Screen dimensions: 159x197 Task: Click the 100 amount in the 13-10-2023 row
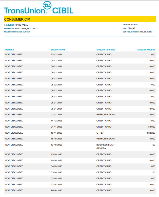pos(153,145)
